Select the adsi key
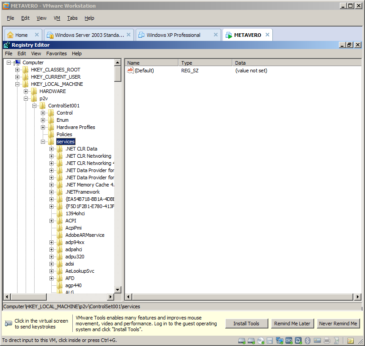 click(x=70, y=264)
